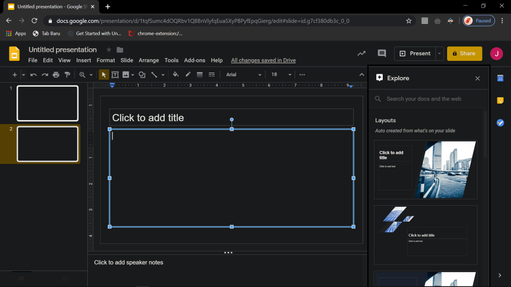Click the border color pencil icon

188,75
